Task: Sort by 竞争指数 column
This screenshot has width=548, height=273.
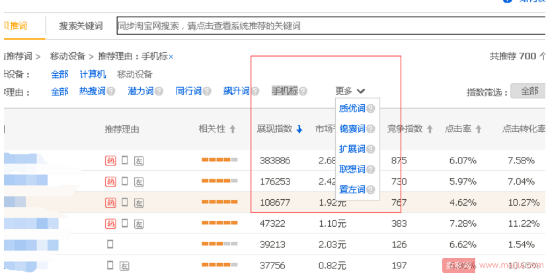Action: [x=410, y=129]
